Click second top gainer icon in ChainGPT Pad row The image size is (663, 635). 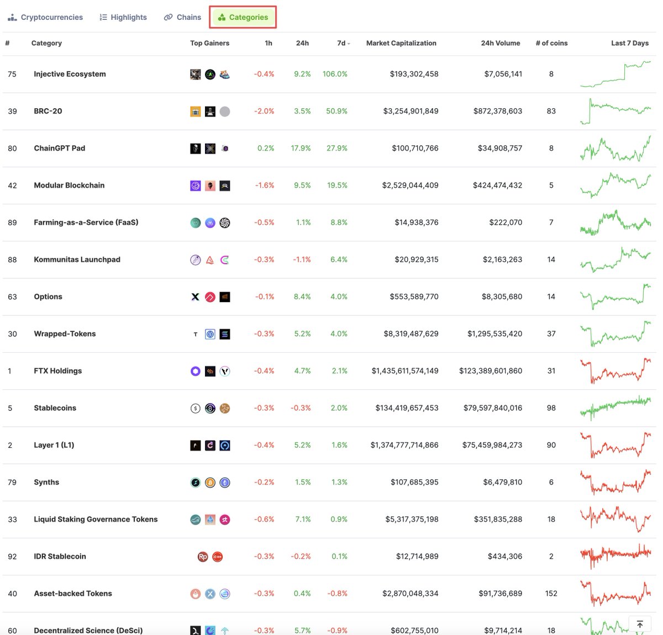(210, 149)
